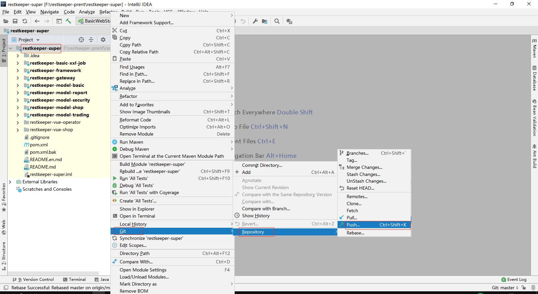Expand restkeeper-model-trading module

point(18,115)
